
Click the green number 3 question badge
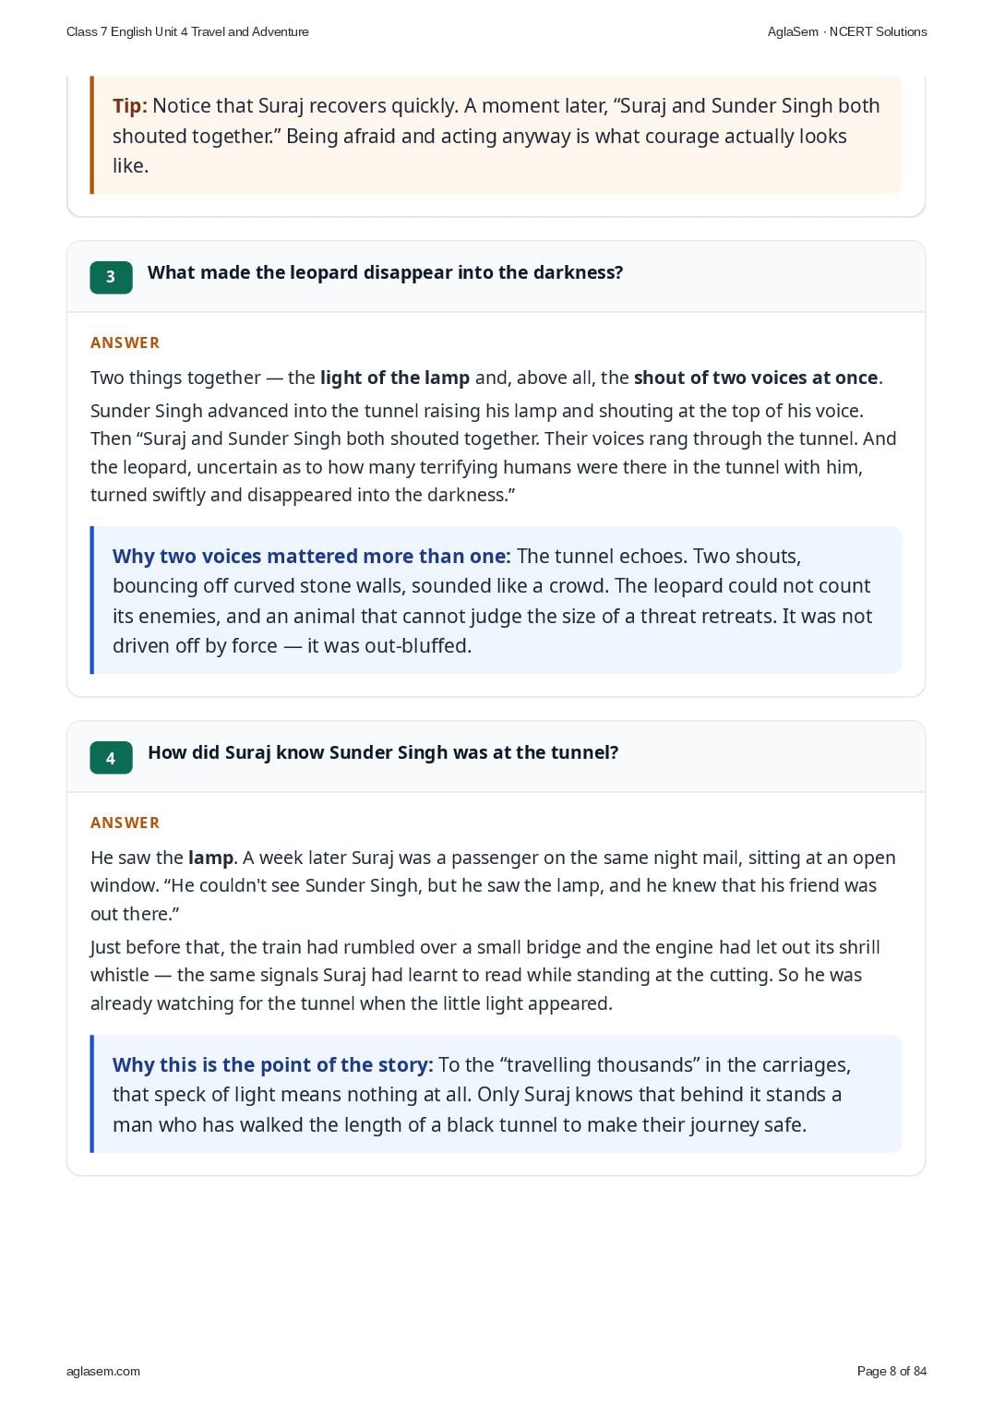(x=111, y=277)
